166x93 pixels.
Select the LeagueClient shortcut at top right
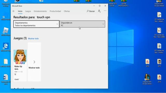[x=159, y=3]
